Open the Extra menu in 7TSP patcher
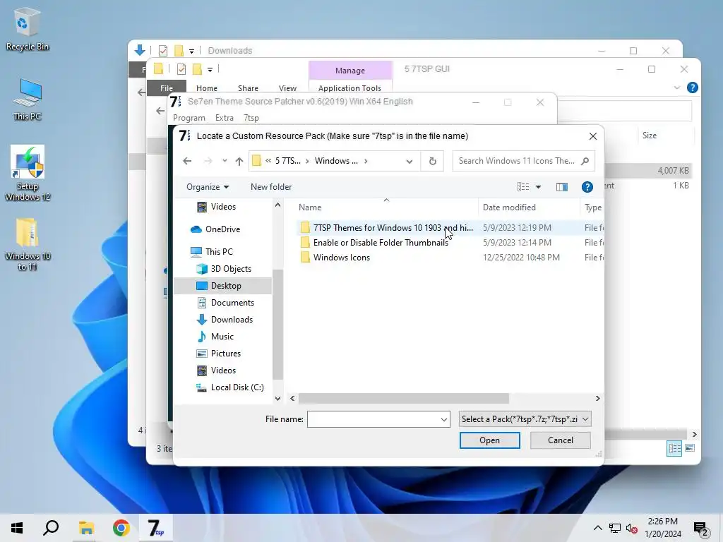 (224, 118)
